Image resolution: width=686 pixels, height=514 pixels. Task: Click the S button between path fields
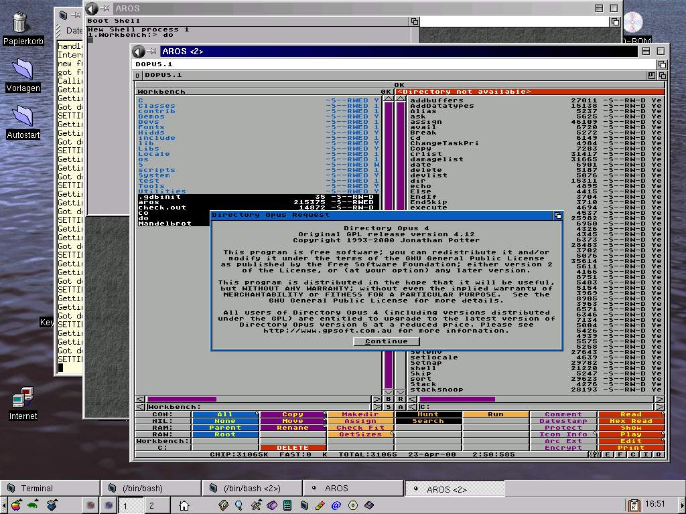[388, 407]
